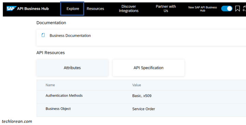Click the API Business Hub title
246x125 pixels.
(33, 9)
